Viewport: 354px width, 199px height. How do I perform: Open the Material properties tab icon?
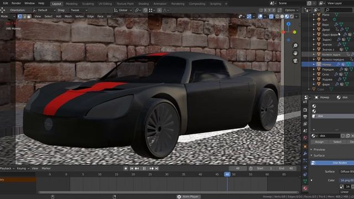tap(305, 188)
